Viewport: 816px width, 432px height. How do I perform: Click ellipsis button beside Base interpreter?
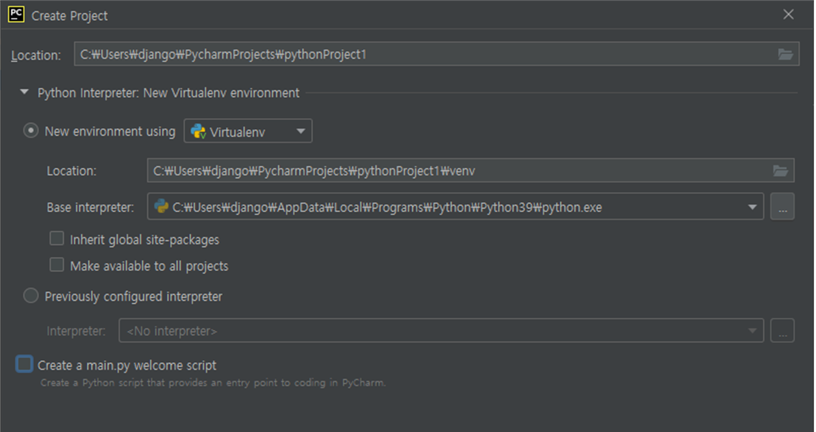tap(782, 207)
